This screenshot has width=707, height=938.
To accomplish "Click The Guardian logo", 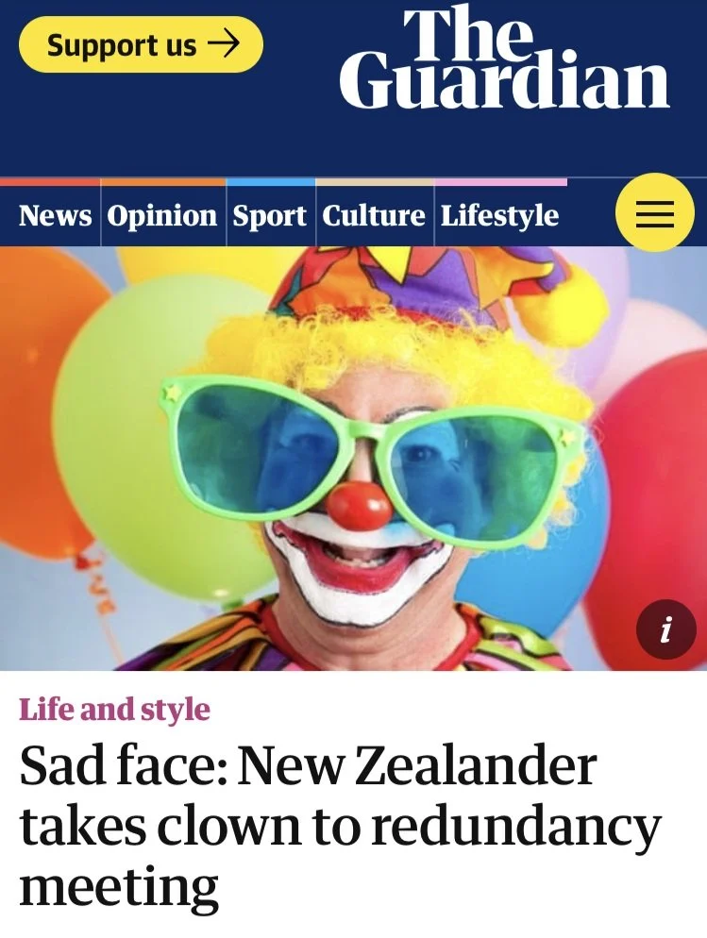I will (504, 59).
